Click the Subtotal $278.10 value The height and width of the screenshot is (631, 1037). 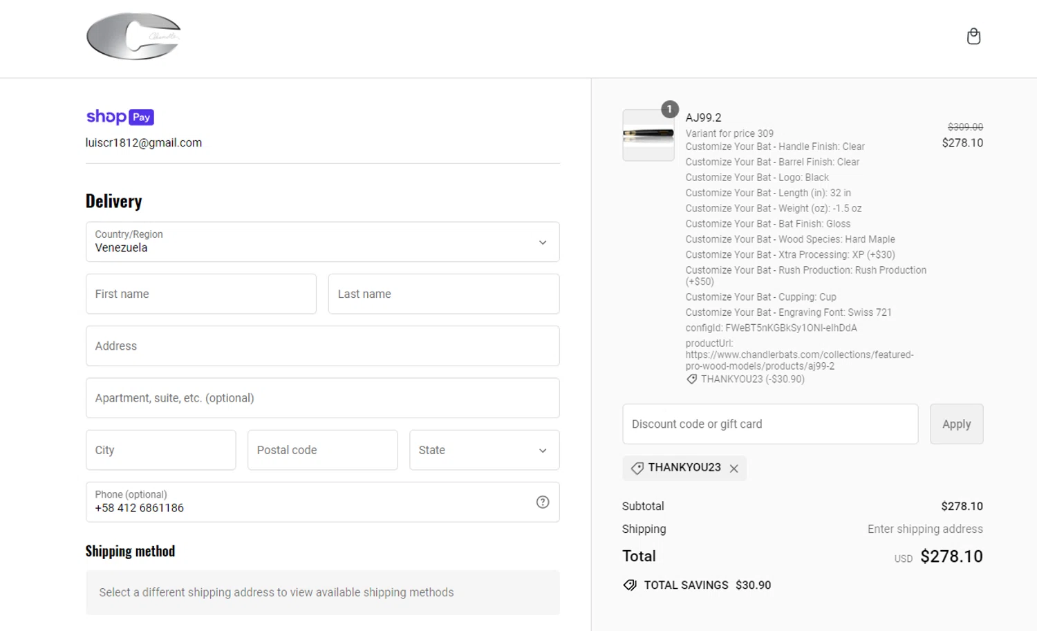pos(962,506)
